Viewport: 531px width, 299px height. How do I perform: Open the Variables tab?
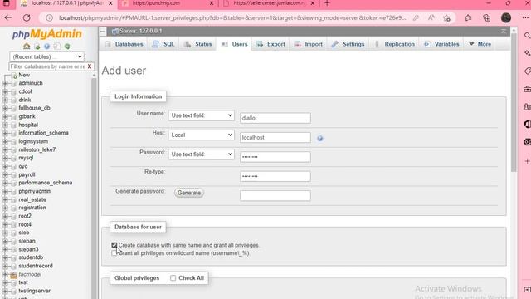point(442,44)
